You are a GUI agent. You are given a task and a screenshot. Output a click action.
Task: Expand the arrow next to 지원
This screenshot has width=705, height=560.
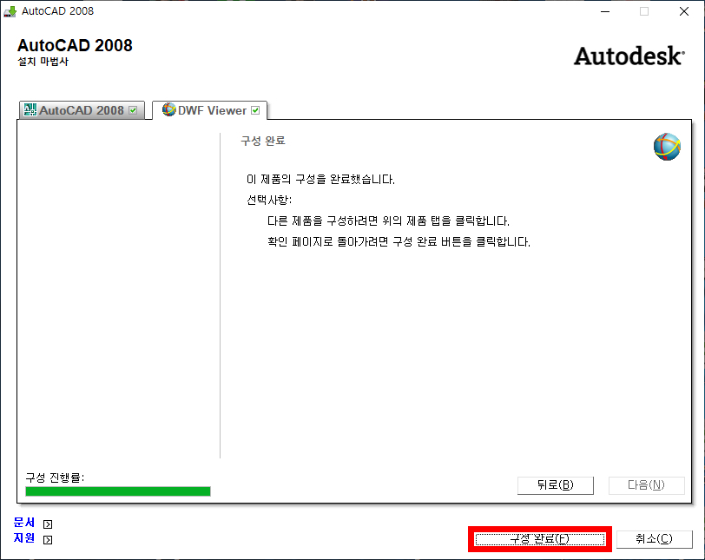click(x=48, y=539)
